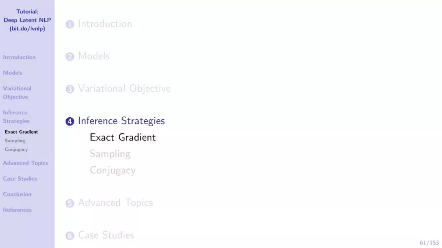Viewport: 442px width, 248px height.
Task: Jump to Sampling subsection in sidebar
Action: tap(15, 141)
